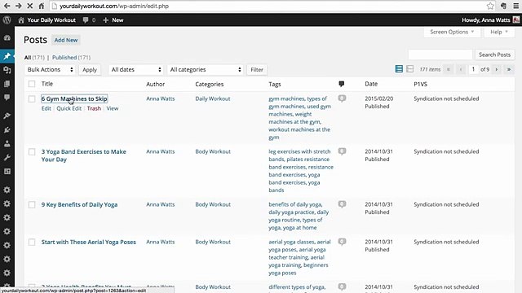Check the 6 Gym Machines to Skip post
The width and height of the screenshot is (522, 293).
[x=32, y=98]
